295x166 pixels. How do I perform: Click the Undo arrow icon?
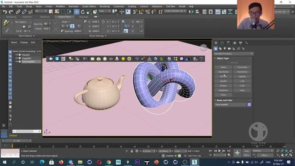pyautogui.click(x=5, y=12)
